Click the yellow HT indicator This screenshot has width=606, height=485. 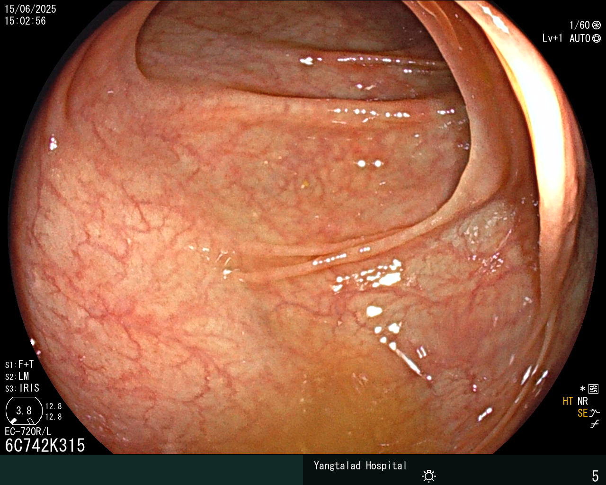click(x=568, y=401)
